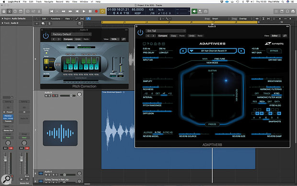Toggle the Adaptiverb plugin power button

point(140,33)
